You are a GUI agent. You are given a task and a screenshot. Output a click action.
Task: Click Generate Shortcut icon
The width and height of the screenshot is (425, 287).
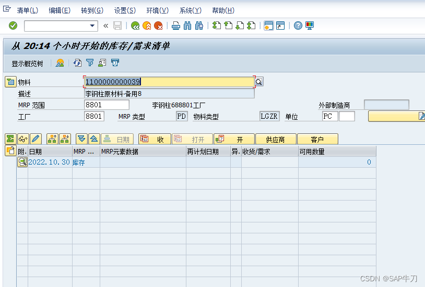point(280,26)
